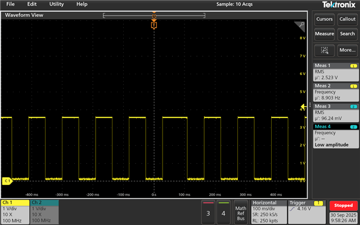
Task: Click the 4.16 V trigger level value
Action: coord(304,209)
